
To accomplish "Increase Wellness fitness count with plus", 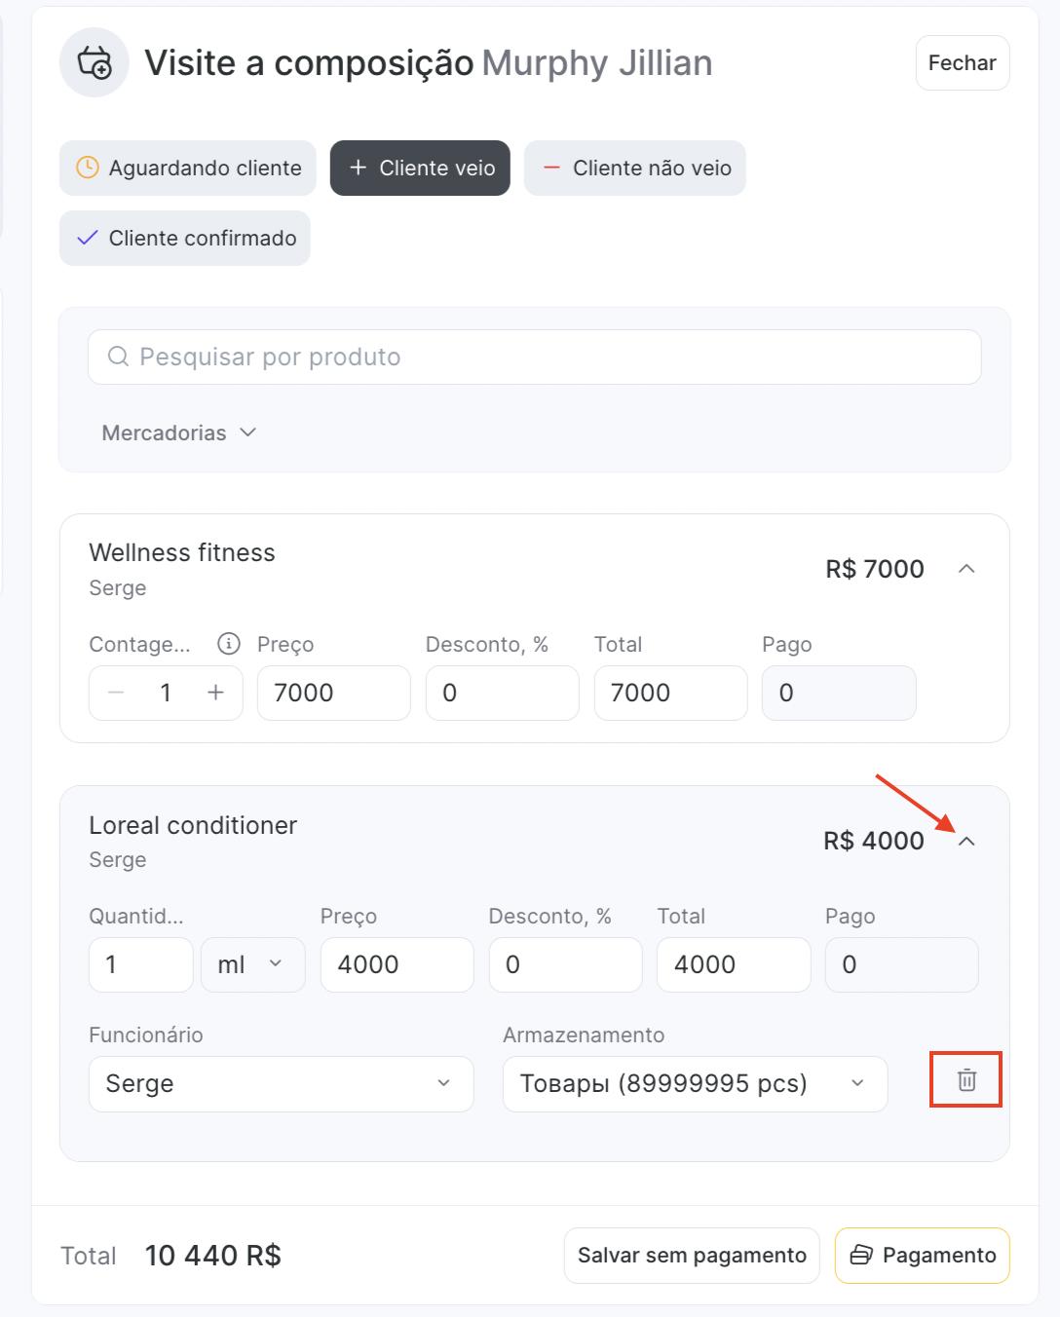I will click(x=216, y=693).
